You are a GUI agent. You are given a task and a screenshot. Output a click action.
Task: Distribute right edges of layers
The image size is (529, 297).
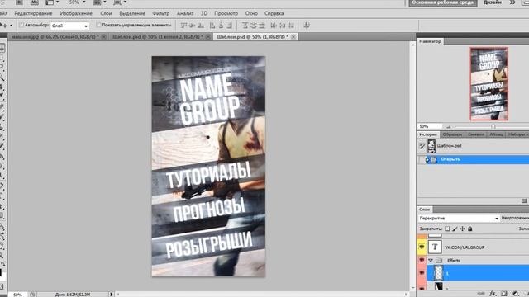(291, 26)
